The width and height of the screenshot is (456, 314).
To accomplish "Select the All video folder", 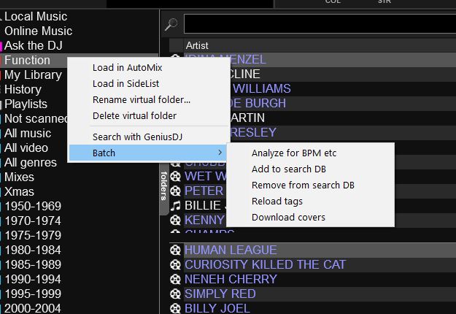I will click(x=26, y=148).
